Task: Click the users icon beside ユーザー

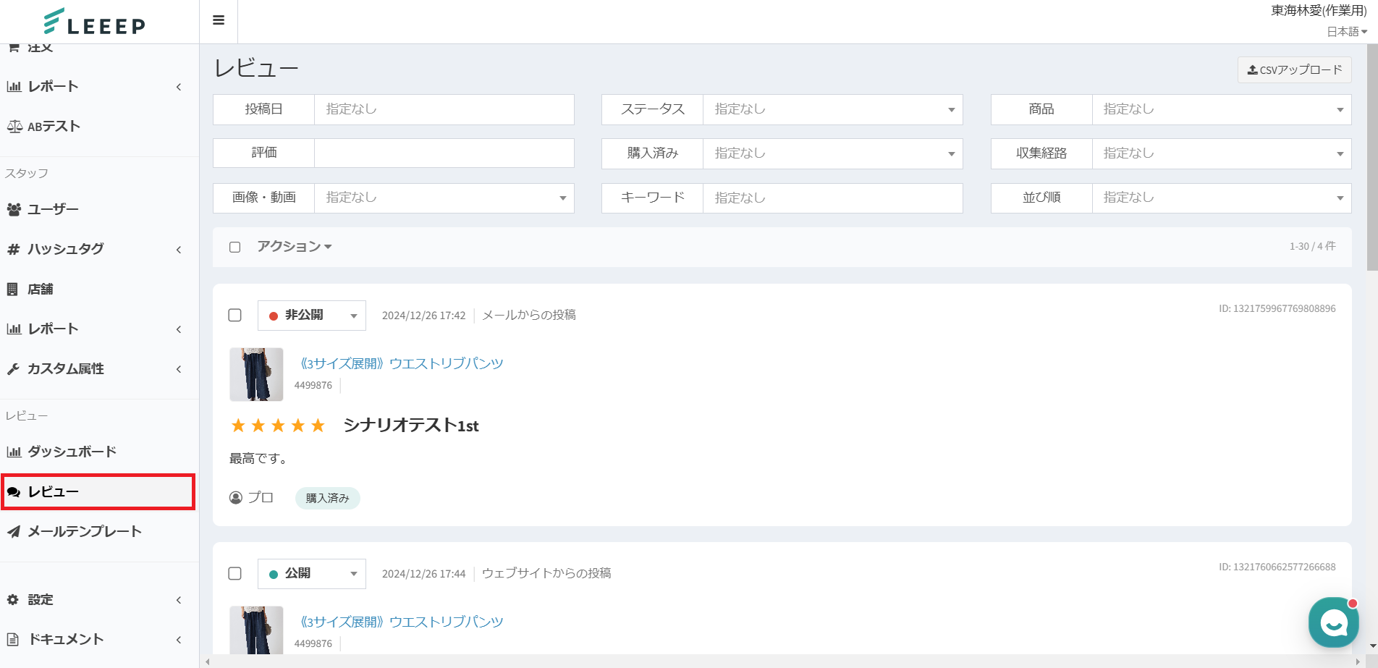Action: pos(14,209)
